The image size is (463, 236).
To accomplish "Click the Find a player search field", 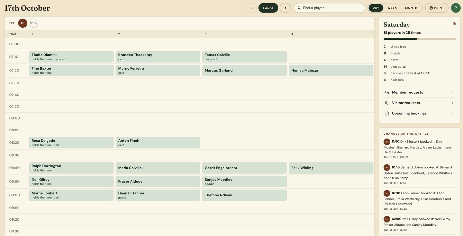I will tap(329, 8).
